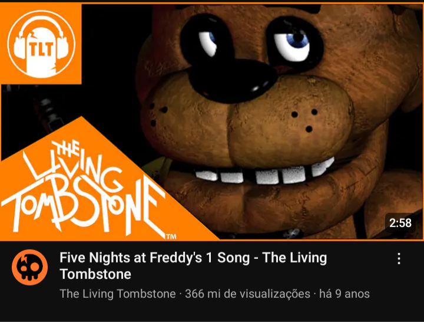Click the TLT headphones tombstone logo
This screenshot has width=424, height=322.
point(41,44)
